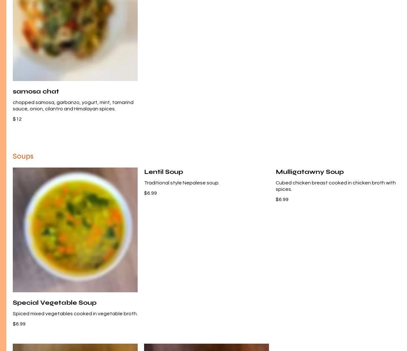
Task: Click the words Himalayan spices in samosa description
Action: [95, 109]
